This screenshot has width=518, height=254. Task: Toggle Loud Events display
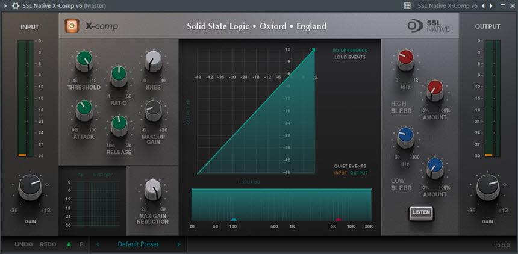[x=350, y=57]
